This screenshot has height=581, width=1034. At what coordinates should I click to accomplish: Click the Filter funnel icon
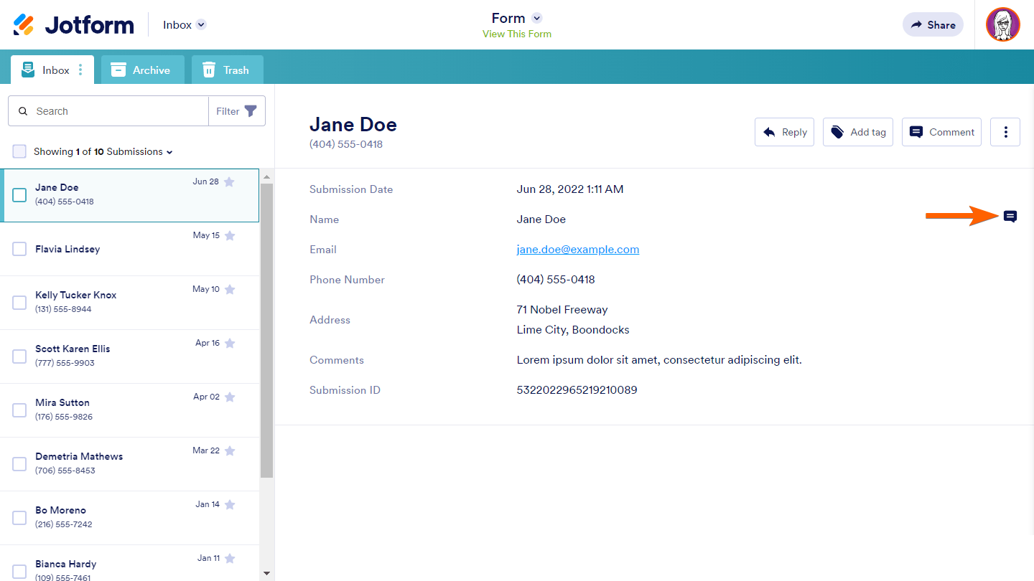[251, 111]
